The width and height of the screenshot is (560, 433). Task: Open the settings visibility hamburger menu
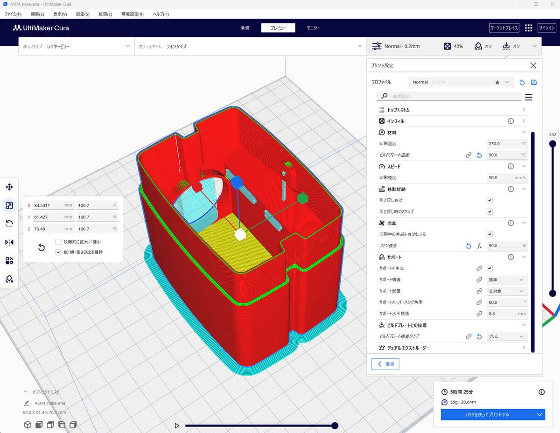pyautogui.click(x=528, y=97)
